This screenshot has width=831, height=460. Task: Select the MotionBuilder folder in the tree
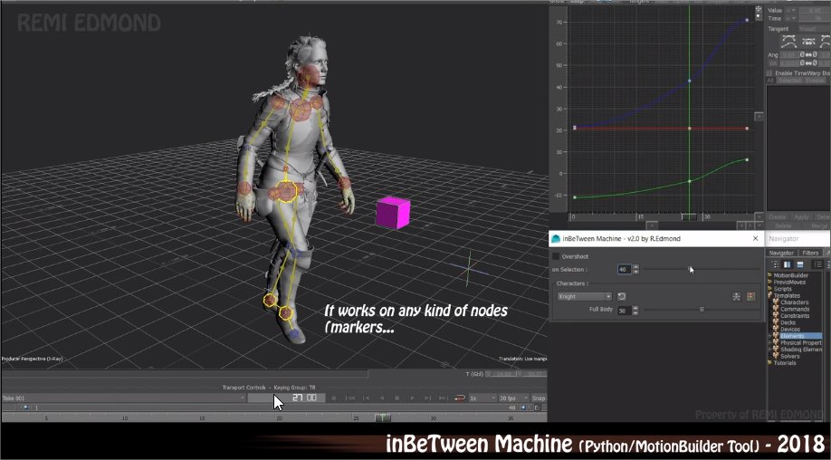click(791, 275)
